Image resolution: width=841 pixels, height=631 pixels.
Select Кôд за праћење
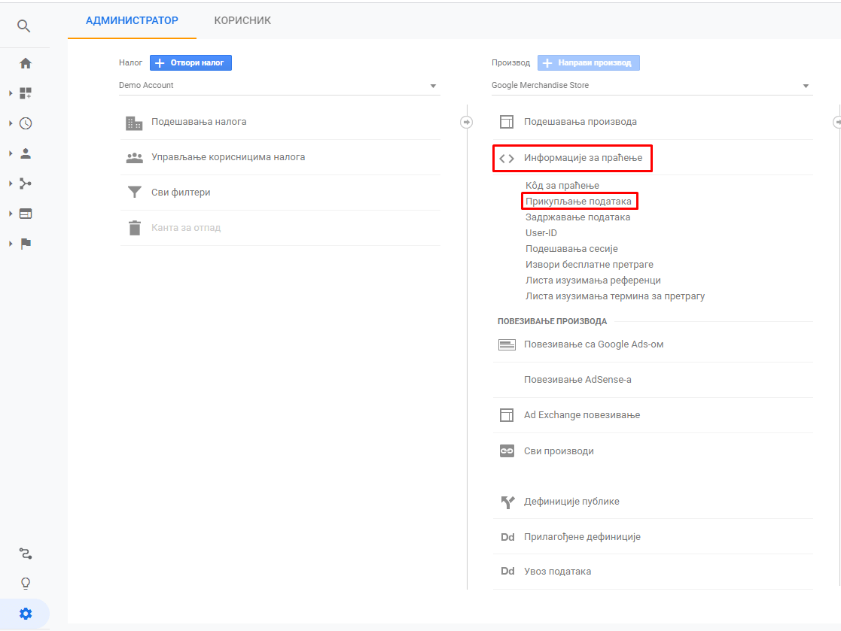coord(562,185)
